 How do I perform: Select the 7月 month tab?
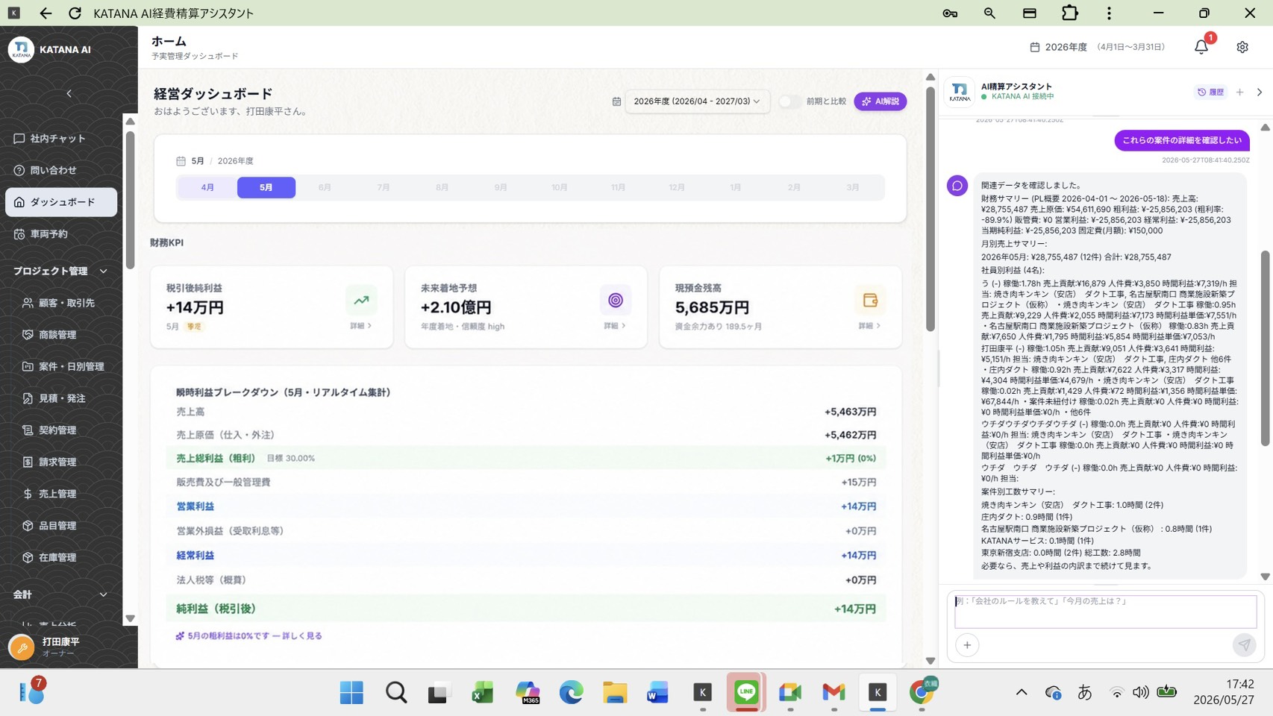[x=384, y=187]
